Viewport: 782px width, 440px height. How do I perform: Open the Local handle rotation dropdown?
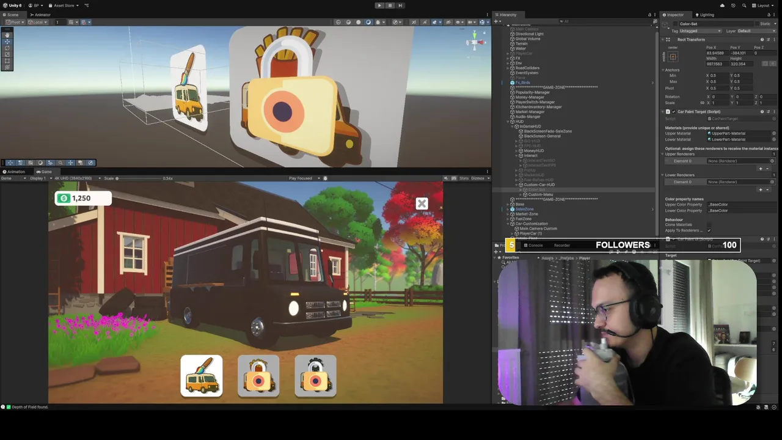tap(38, 22)
